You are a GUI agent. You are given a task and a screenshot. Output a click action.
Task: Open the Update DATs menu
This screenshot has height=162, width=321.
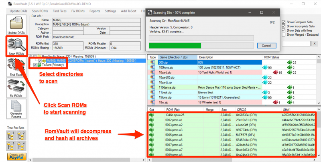18,11
